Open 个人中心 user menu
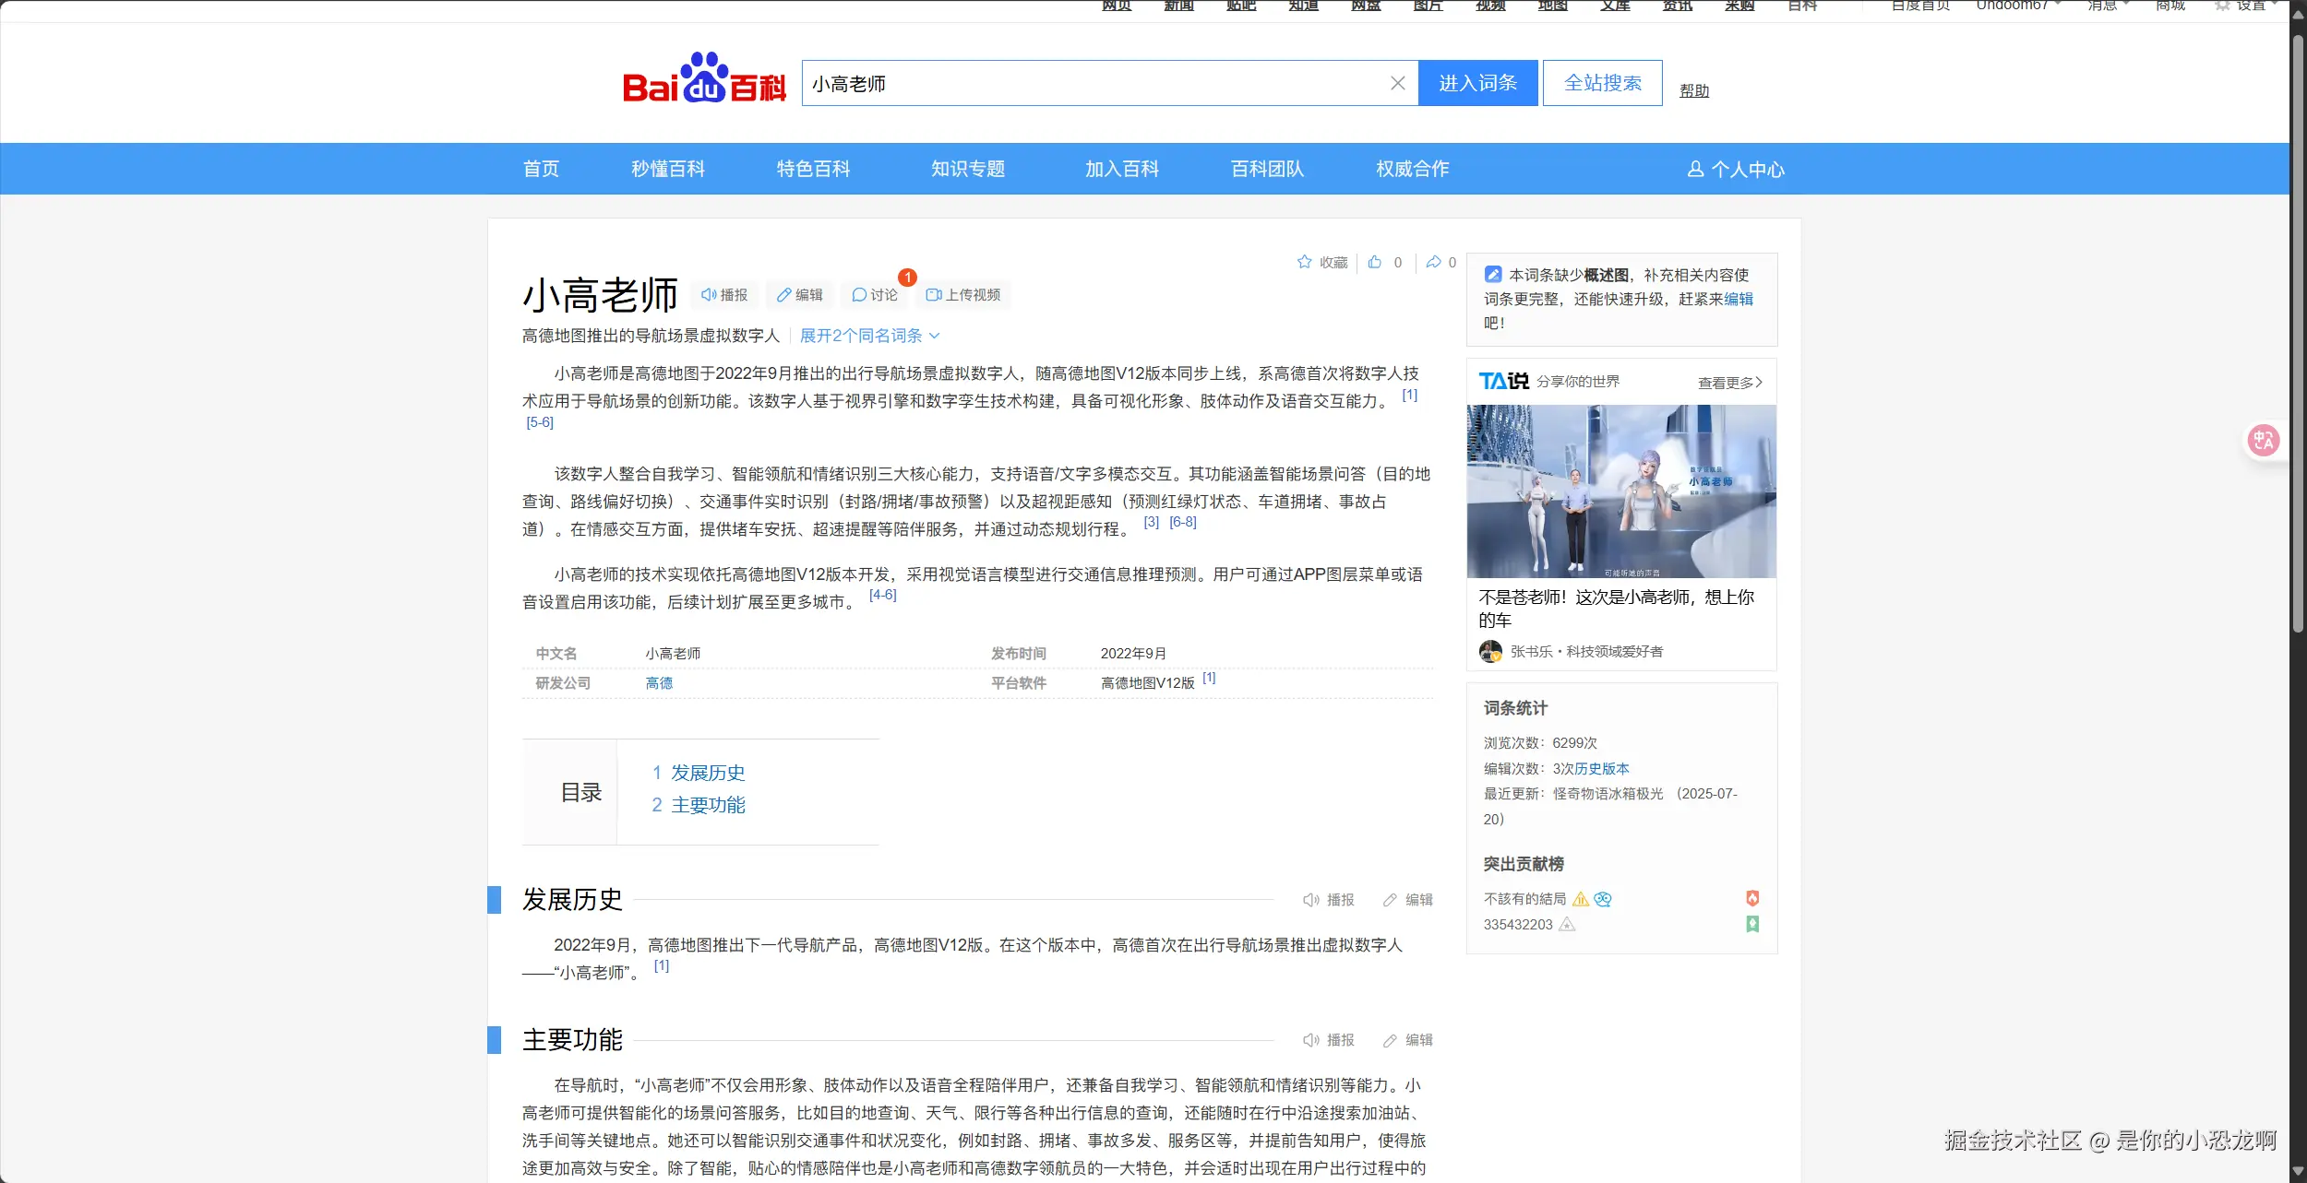This screenshot has height=1183, width=2307. pyautogui.click(x=1736, y=170)
